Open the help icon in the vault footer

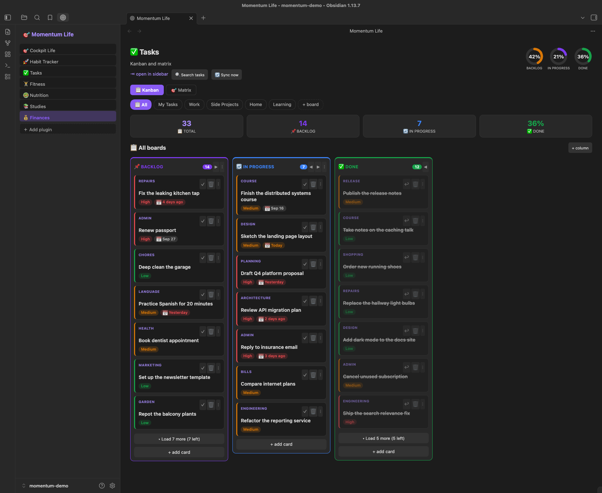pyautogui.click(x=102, y=486)
